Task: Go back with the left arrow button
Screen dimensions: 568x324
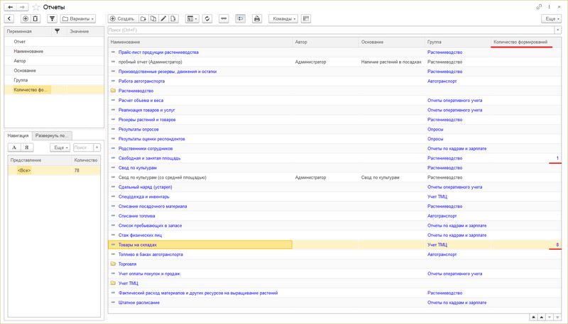Action: tap(11, 7)
